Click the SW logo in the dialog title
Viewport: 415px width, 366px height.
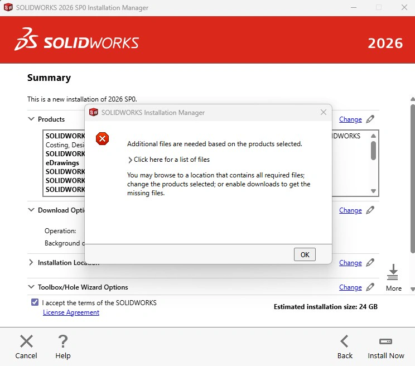93,112
